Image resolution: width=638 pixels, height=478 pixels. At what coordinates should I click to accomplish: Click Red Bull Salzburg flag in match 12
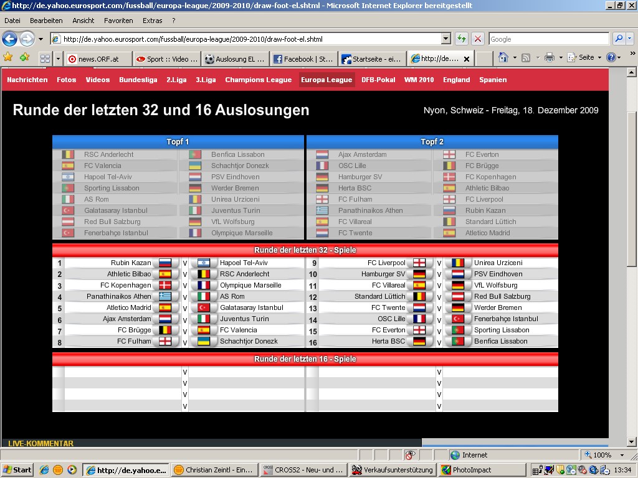458,296
